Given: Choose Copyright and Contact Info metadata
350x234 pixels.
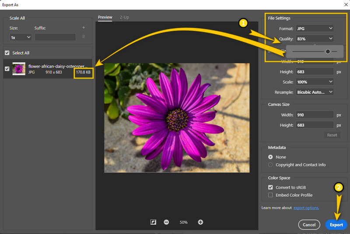Looking at the screenshot, I should pyautogui.click(x=270, y=165).
